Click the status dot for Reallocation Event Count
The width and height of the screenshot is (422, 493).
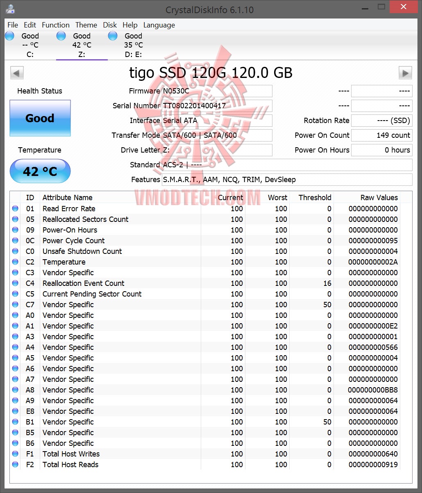click(15, 283)
